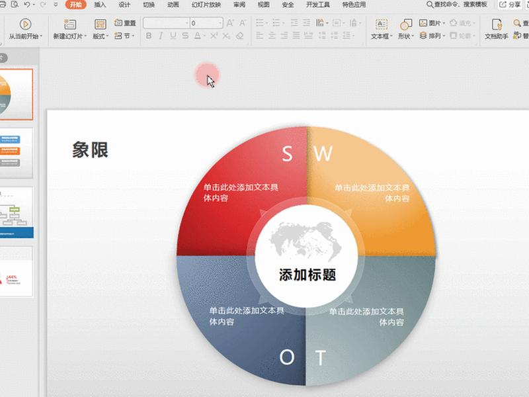Apply bullet list icon

point(260,23)
